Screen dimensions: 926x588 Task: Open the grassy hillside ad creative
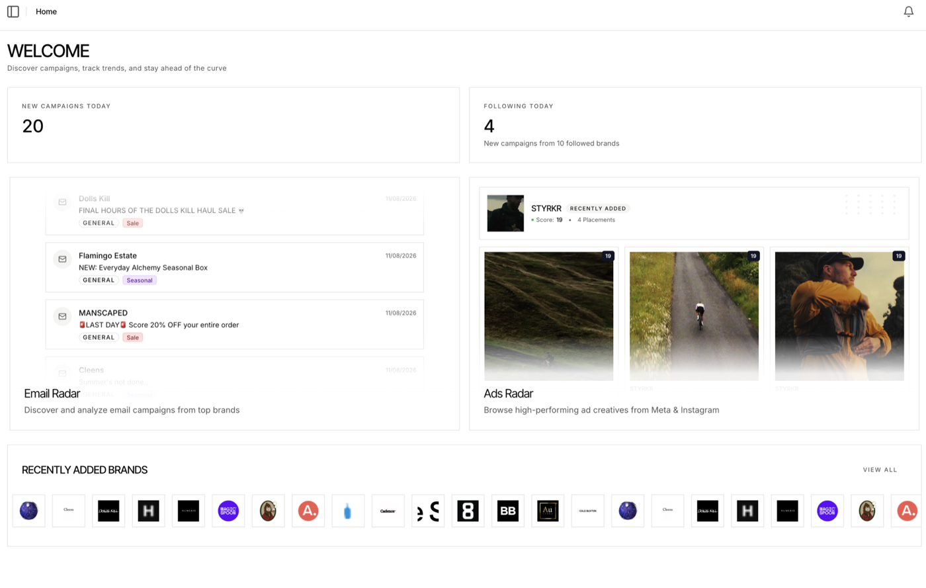coord(548,315)
